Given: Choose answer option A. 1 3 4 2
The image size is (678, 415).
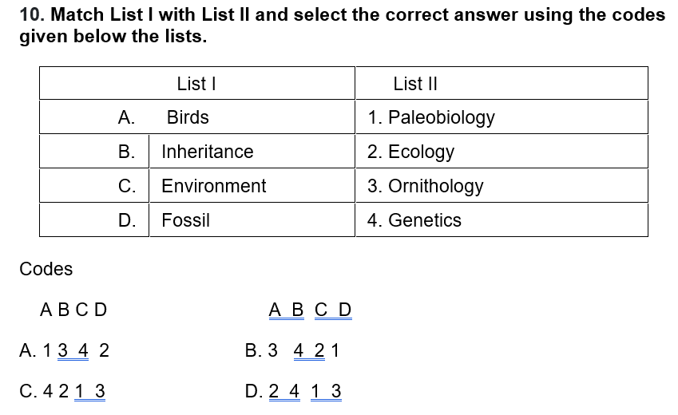Looking at the screenshot, I should pyautogui.click(x=65, y=350).
